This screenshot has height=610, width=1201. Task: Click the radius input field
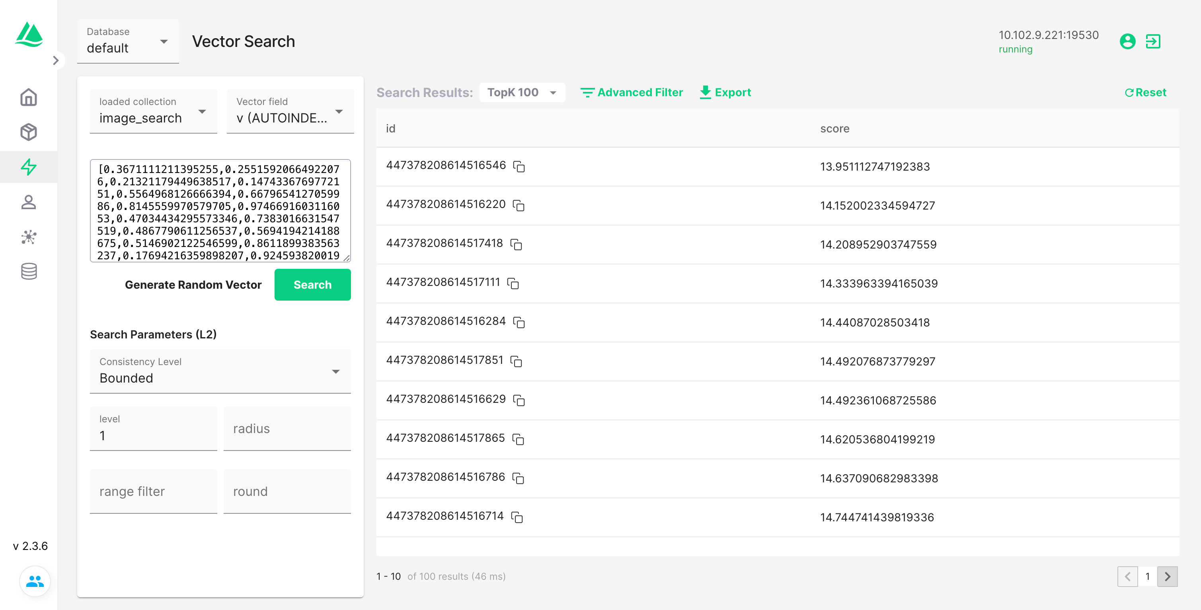point(287,429)
